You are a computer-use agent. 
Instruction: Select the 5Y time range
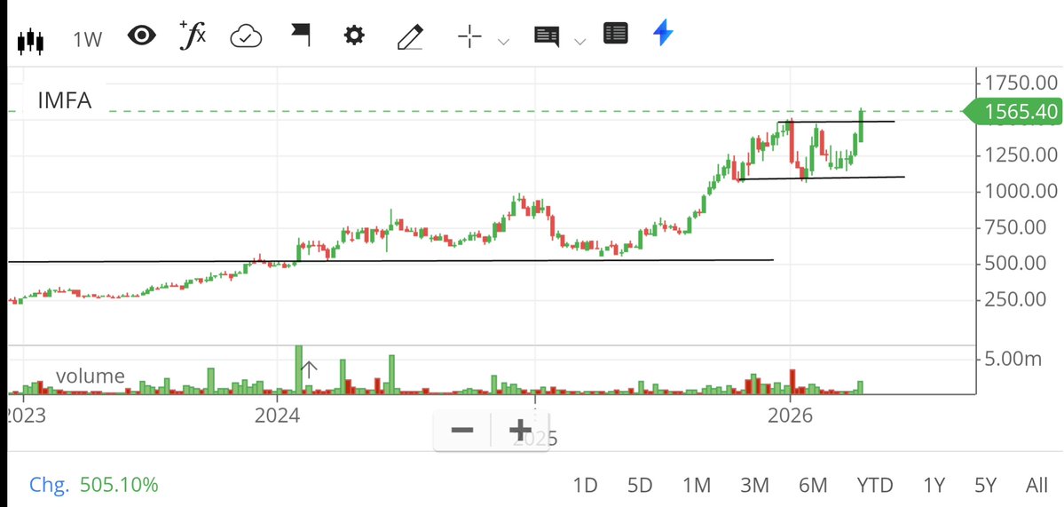985,486
